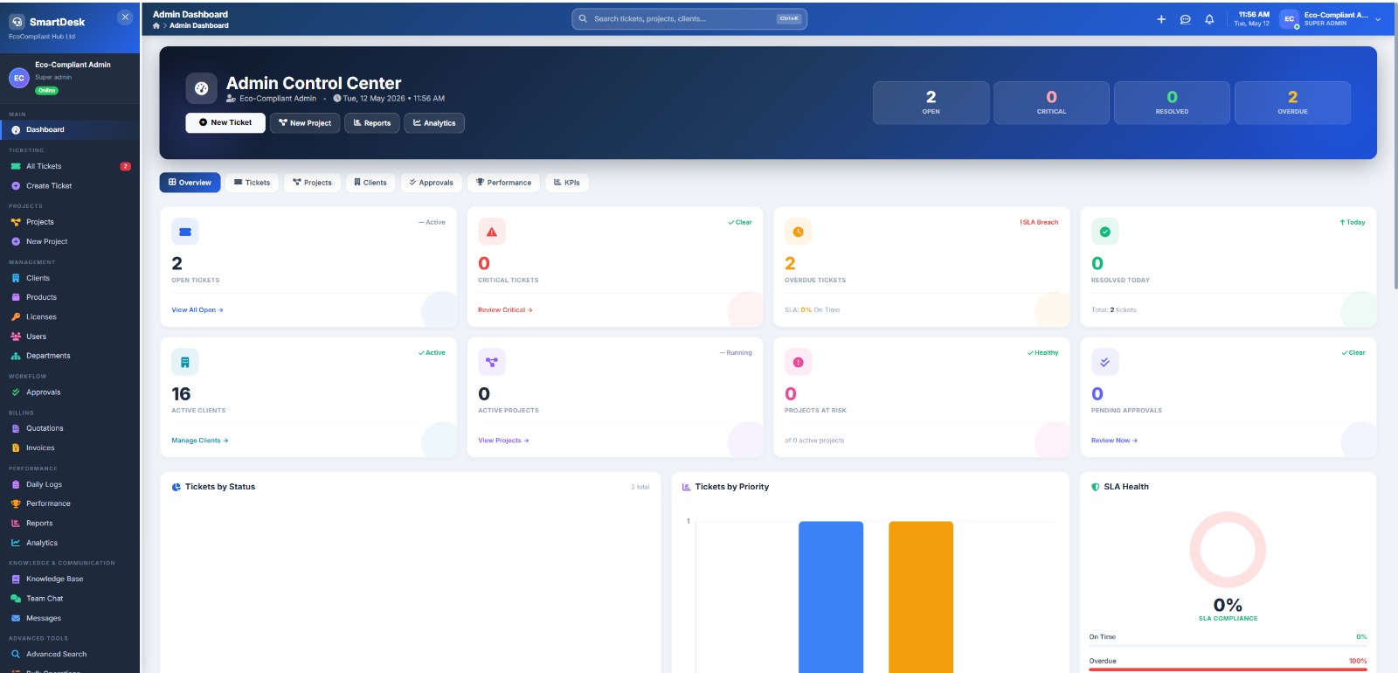Image resolution: width=1398 pixels, height=673 pixels.
Task: Click the View Projects link
Action: pos(503,441)
